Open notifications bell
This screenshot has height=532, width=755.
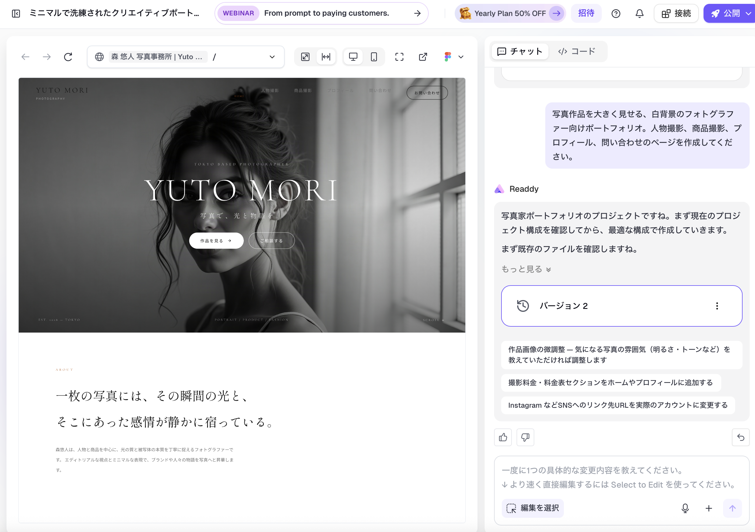639,14
